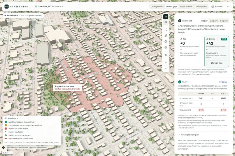Click the Requirement row label

pyautogui.click(x=185, y=110)
